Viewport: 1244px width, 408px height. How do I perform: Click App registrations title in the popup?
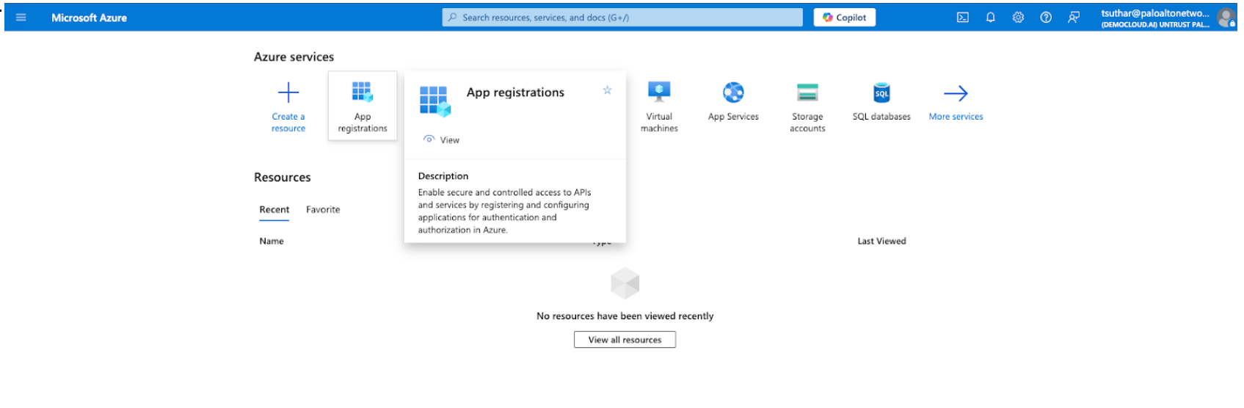515,92
